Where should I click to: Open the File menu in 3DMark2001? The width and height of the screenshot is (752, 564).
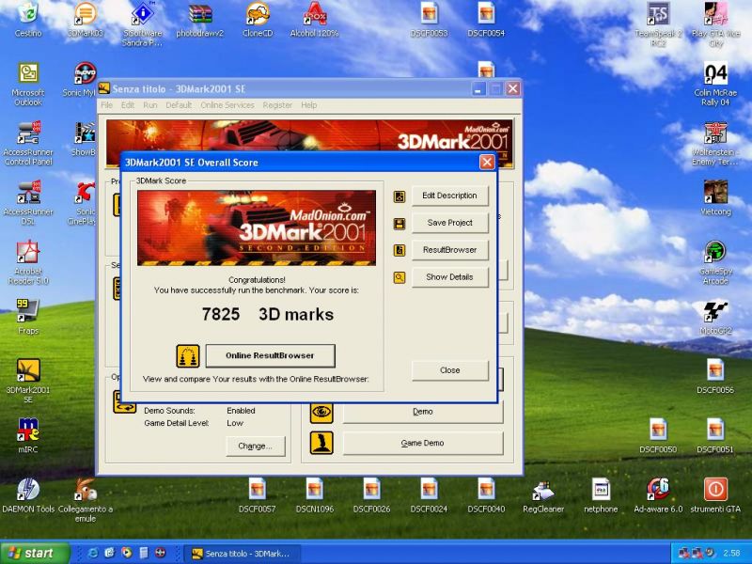click(106, 105)
